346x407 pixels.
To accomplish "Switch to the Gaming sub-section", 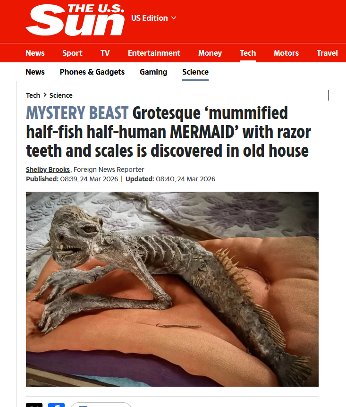I will point(153,72).
